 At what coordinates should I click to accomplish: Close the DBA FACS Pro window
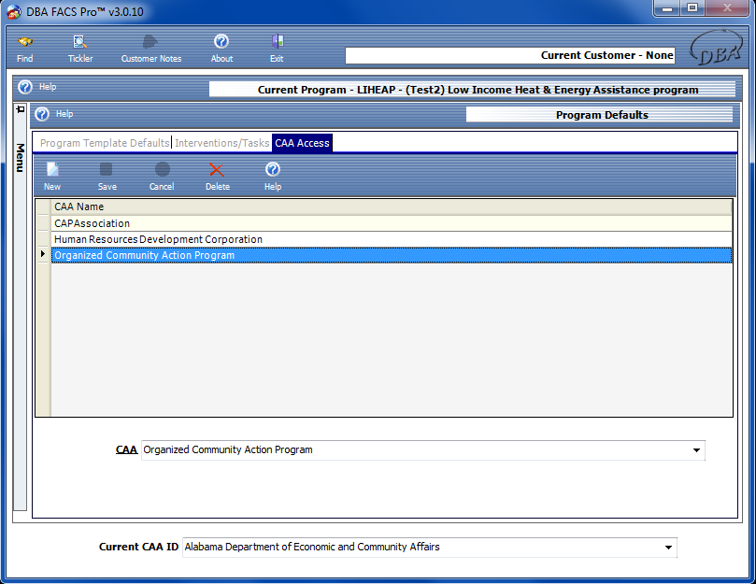point(727,8)
